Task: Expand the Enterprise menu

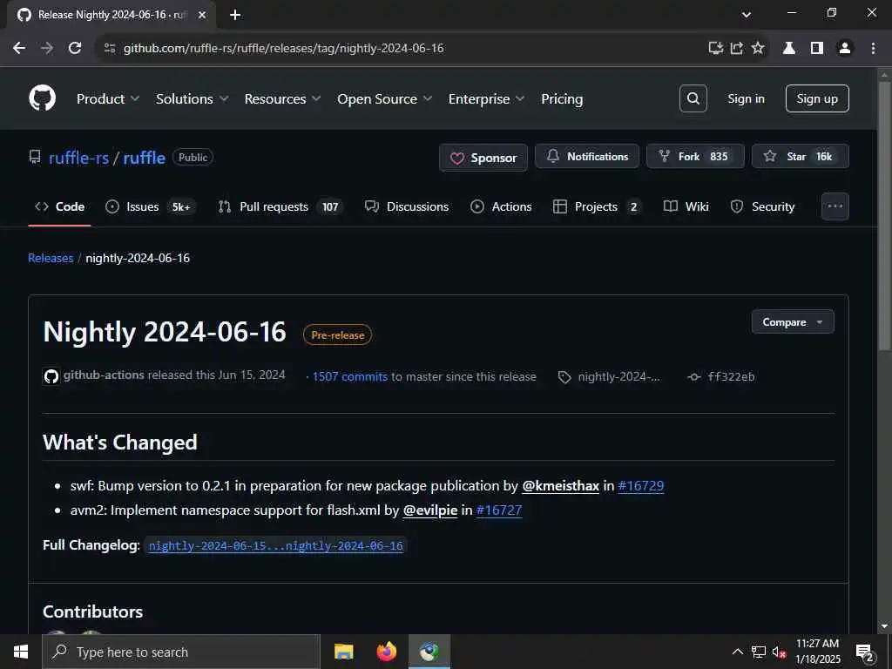Action: click(486, 99)
